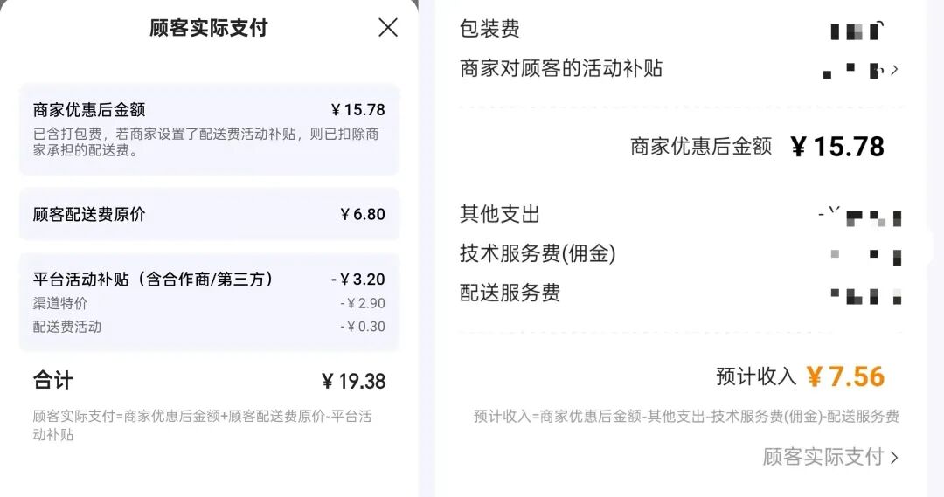This screenshot has width=944, height=497.
Task: Tap the orange 预计收入 ¥7.56 amount
Action: pos(844,376)
